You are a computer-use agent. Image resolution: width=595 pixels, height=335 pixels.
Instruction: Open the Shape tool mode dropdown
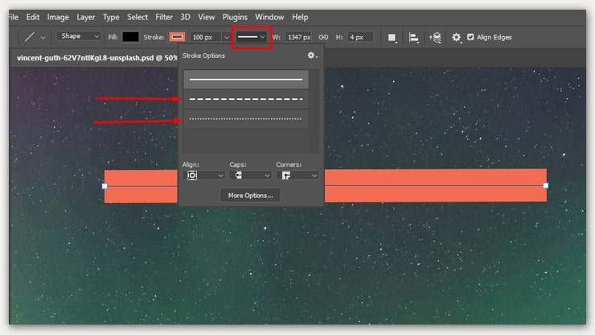[x=79, y=36]
